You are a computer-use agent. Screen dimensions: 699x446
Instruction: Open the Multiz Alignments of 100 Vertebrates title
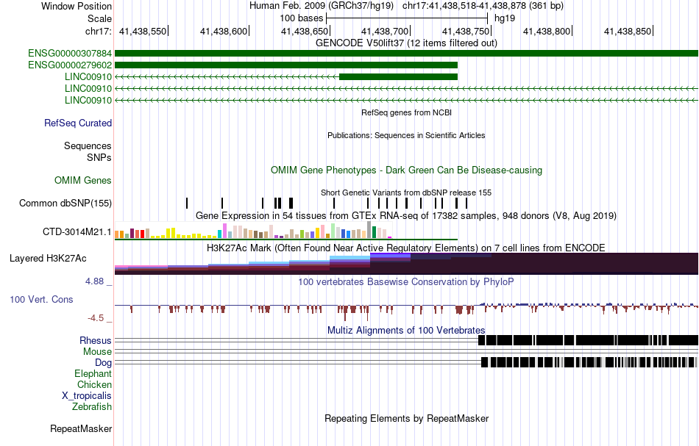click(406, 330)
